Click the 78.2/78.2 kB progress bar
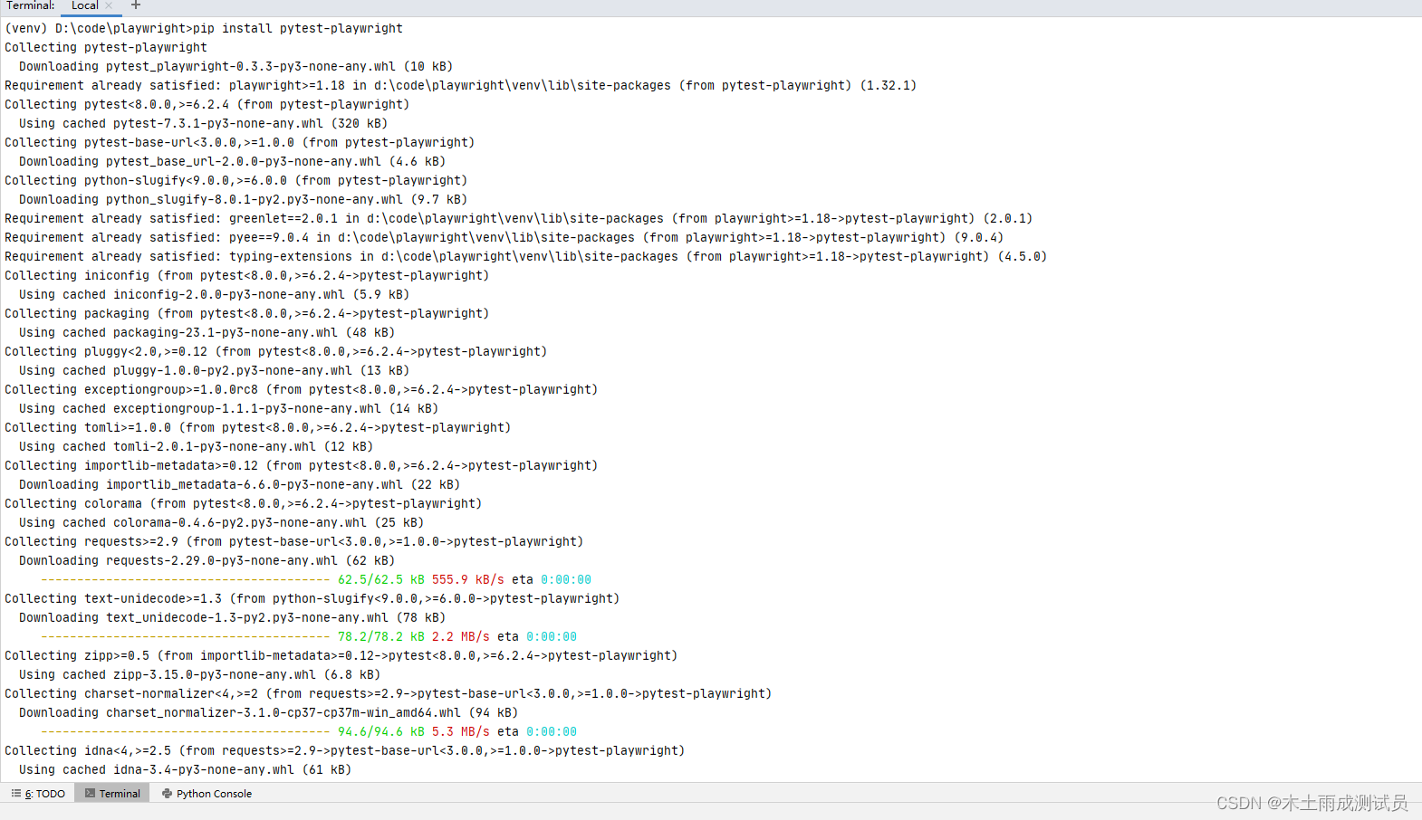 [x=186, y=636]
